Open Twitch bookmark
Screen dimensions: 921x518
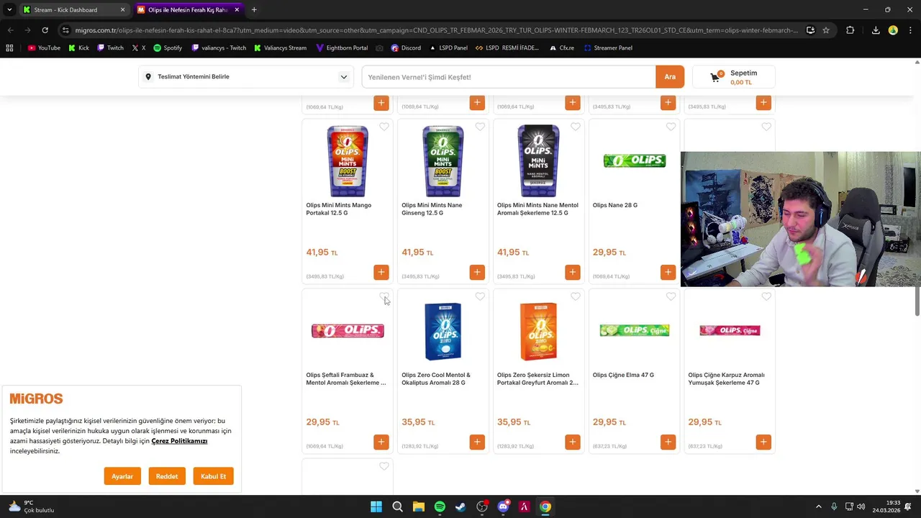click(110, 48)
